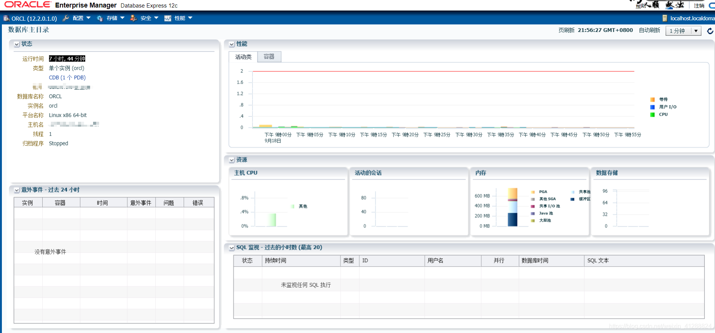Click the security user icon beside 安全
The width and height of the screenshot is (715, 333).
(x=133, y=18)
